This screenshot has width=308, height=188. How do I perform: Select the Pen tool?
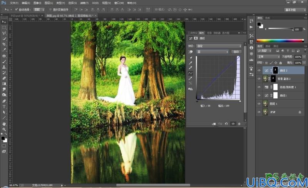(x=4, y=101)
